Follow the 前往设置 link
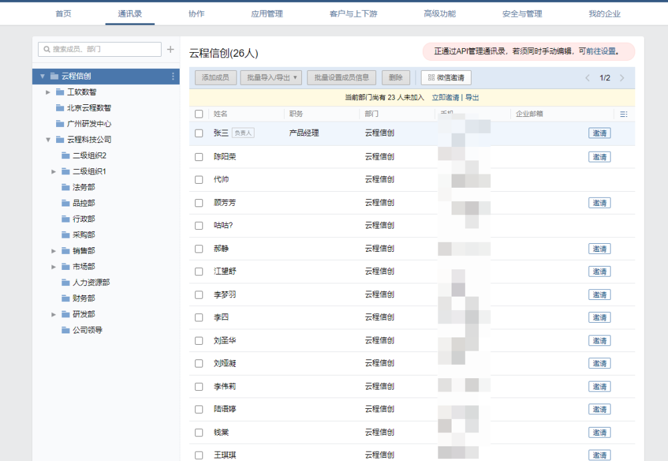Image resolution: width=668 pixels, height=461 pixels. [601, 51]
